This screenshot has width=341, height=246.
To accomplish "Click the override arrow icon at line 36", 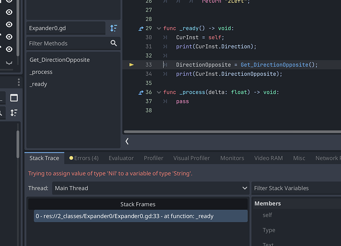I will [x=141, y=92].
